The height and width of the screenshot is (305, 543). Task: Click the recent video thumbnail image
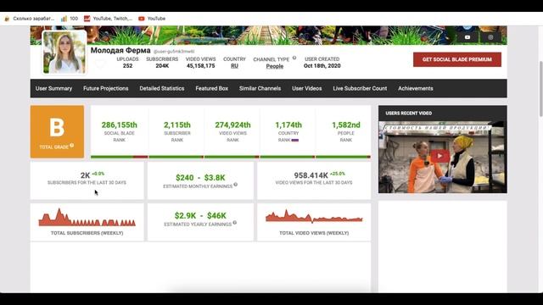[443, 157]
